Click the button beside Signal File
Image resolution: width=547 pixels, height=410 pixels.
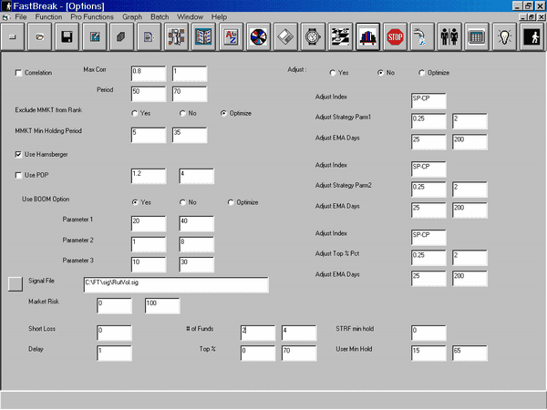[15, 283]
